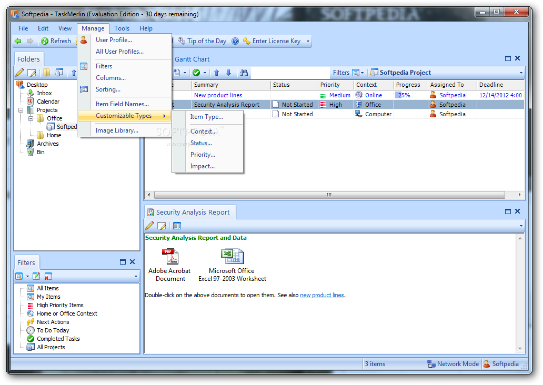Screen dimensions: 543x385
Task: Click the edit note icon in Folders toolbar
Action: [x=32, y=73]
